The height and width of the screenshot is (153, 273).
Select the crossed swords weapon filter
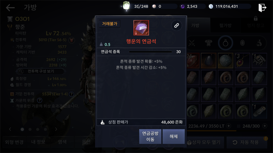coord(191,43)
